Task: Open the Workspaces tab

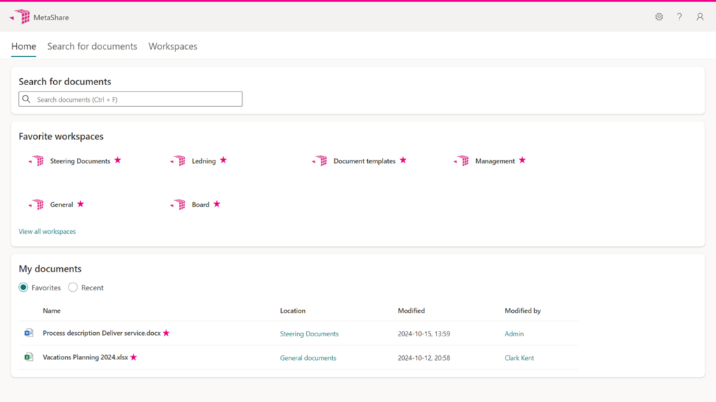Action: pos(173,47)
